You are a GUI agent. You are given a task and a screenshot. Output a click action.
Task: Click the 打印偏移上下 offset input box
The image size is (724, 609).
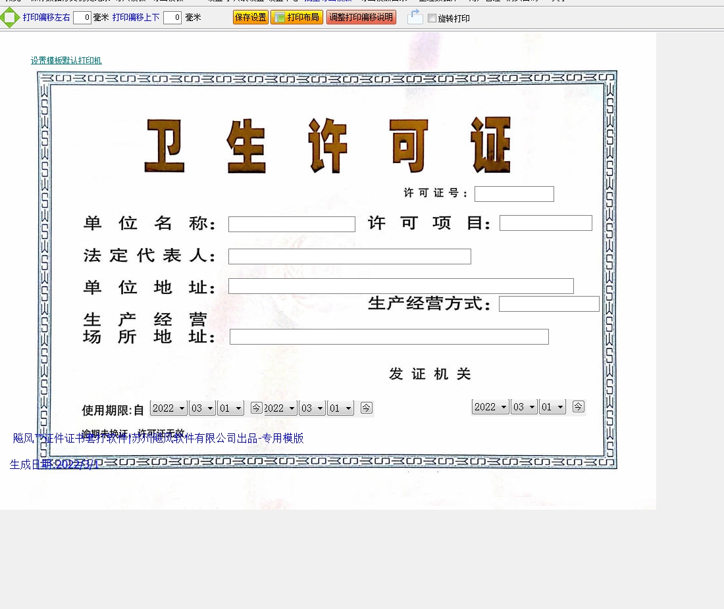coord(172,18)
